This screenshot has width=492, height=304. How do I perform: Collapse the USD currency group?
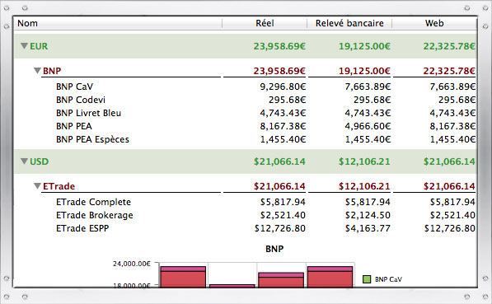pos(24,161)
